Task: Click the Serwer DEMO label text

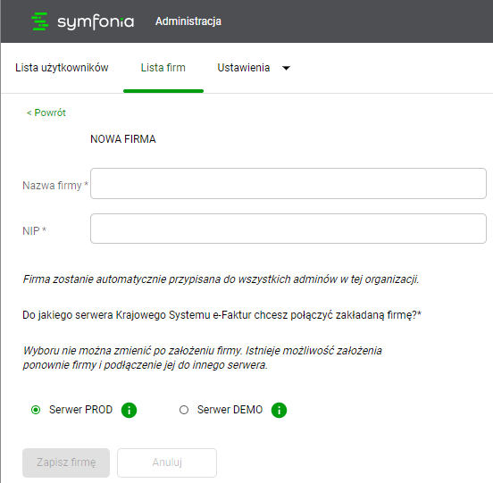Action: pyautogui.click(x=230, y=410)
